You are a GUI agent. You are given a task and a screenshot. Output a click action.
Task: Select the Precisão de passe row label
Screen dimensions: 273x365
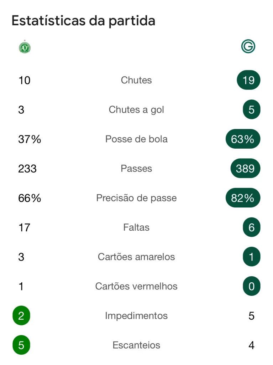[x=136, y=198]
